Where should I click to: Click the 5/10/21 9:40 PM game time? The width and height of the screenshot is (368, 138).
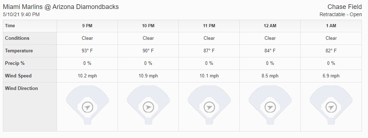click(x=21, y=15)
